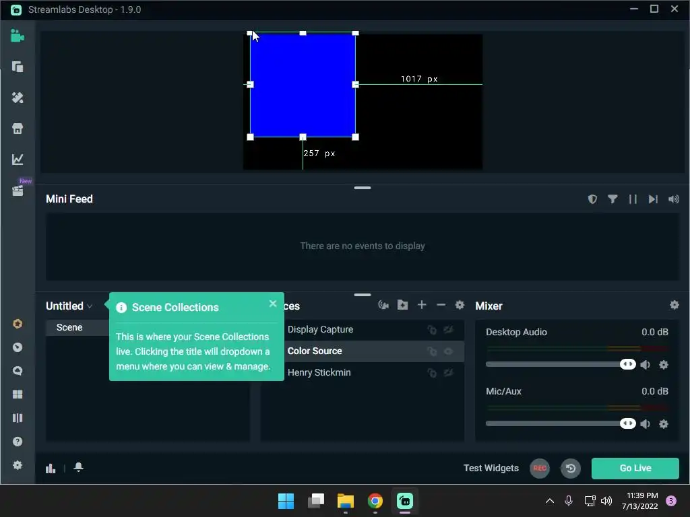Mute Desktop Audio speaker icon
This screenshot has width=690, height=517.
(645, 364)
